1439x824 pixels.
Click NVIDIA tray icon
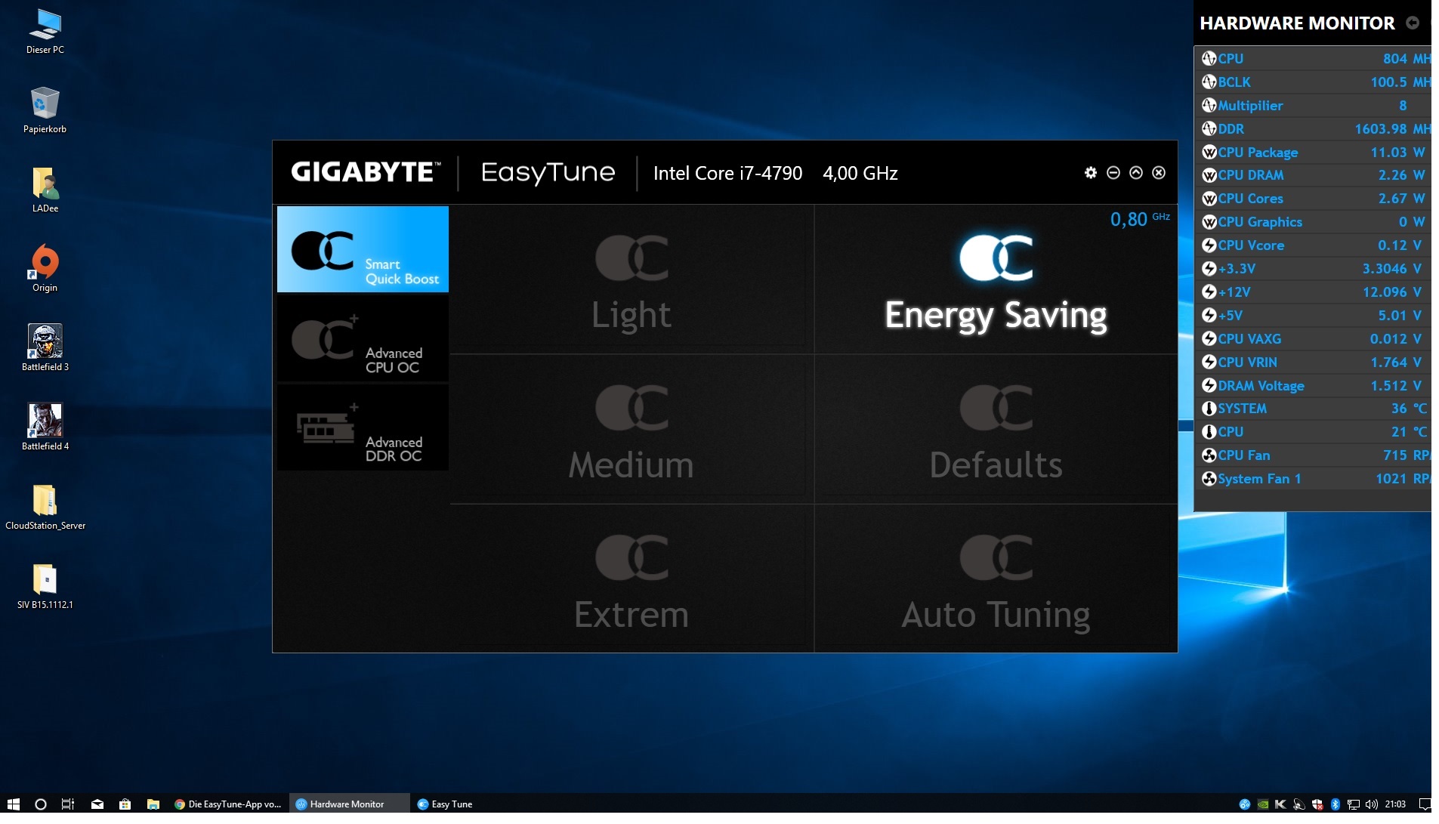tap(1263, 804)
